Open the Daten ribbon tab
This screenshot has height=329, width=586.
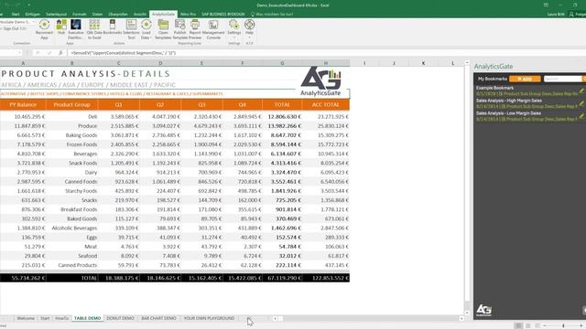coord(97,15)
